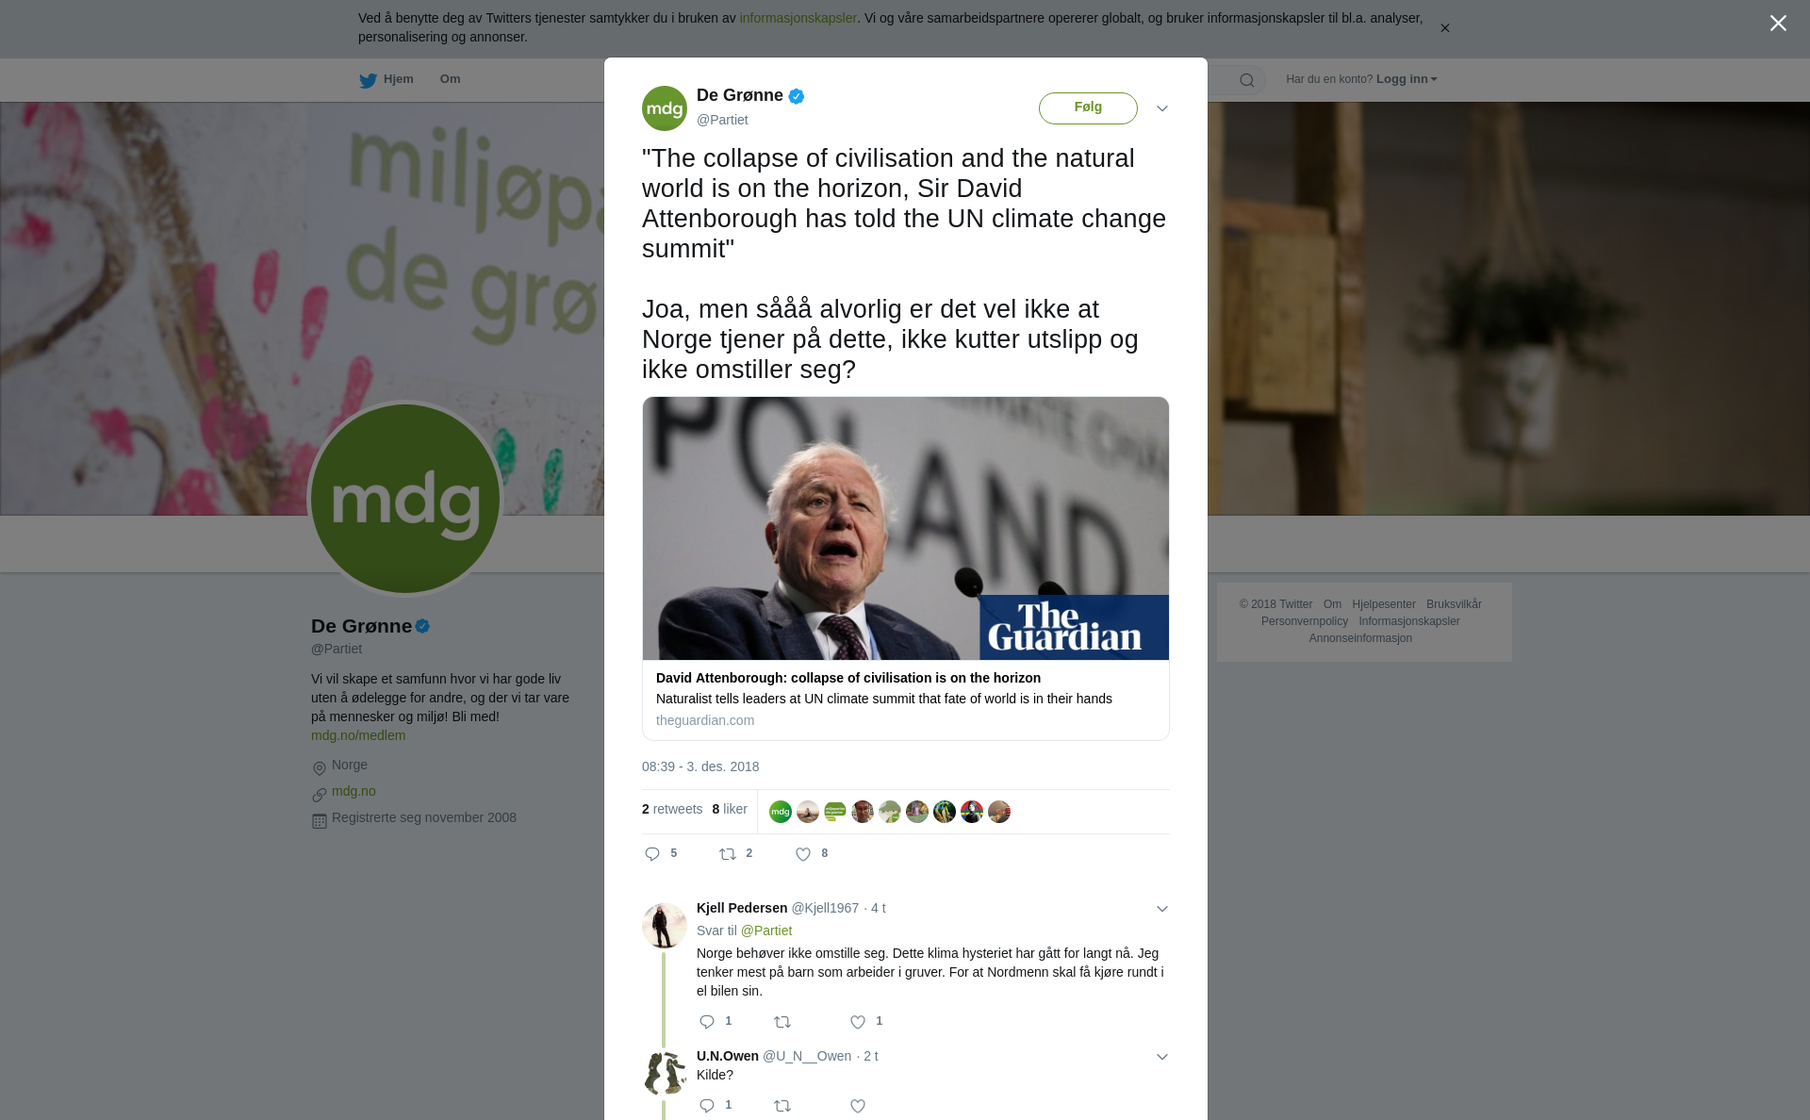Retweet Kjell Pedersen's reply
Viewport: 1810px width, 1120px height.
(782, 1022)
